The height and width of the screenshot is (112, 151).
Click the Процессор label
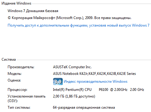(17, 90)
